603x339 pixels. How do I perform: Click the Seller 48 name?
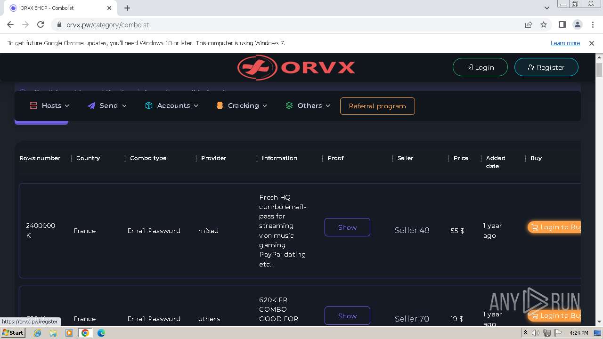(412, 230)
